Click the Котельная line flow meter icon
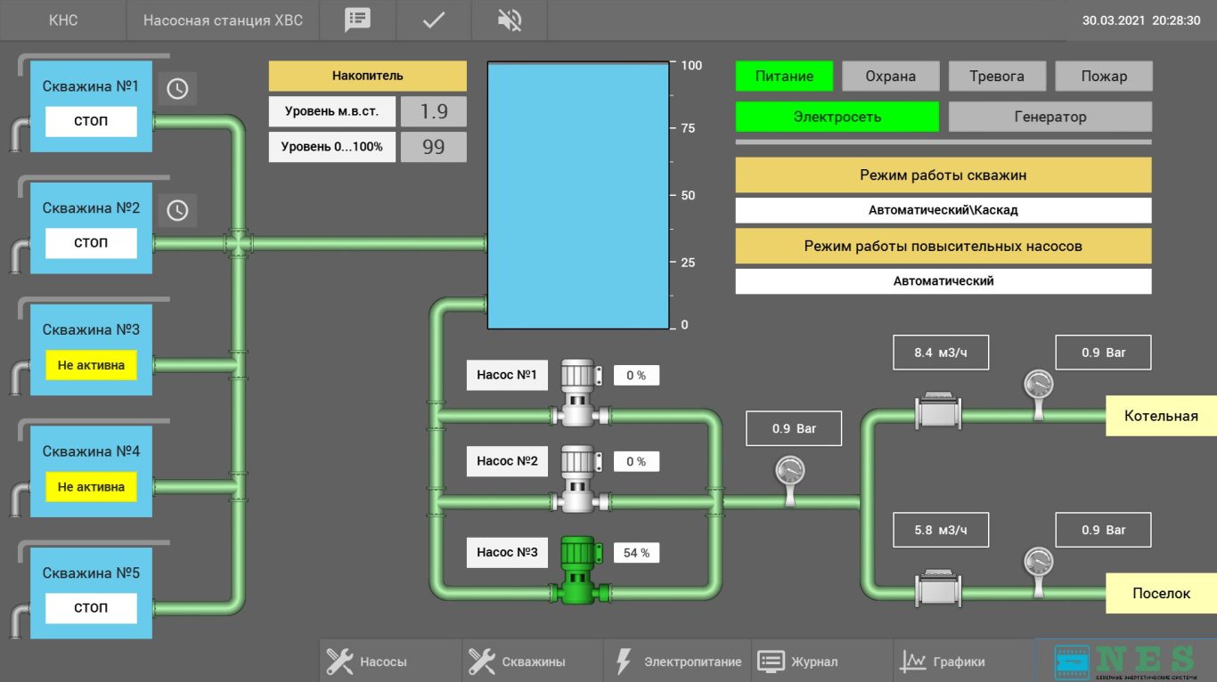The image size is (1217, 682). point(938,411)
